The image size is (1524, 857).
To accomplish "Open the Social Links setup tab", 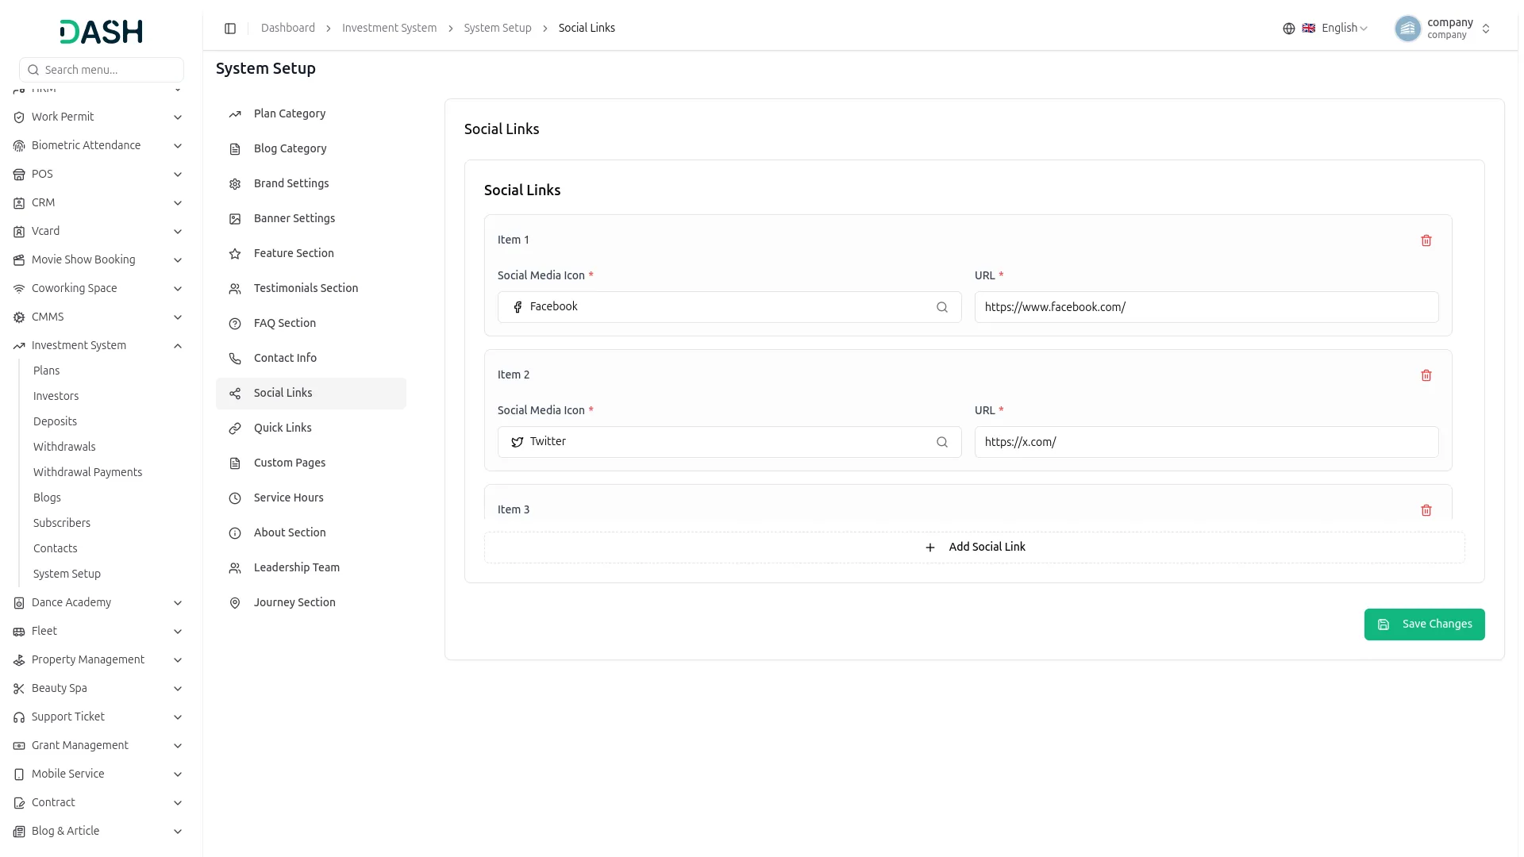I will pos(311,394).
